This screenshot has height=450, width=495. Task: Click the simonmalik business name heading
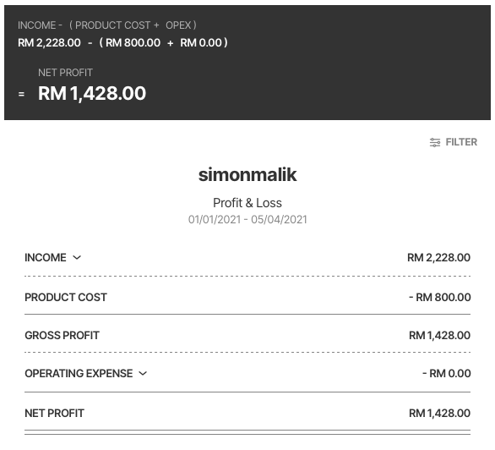pos(247,175)
